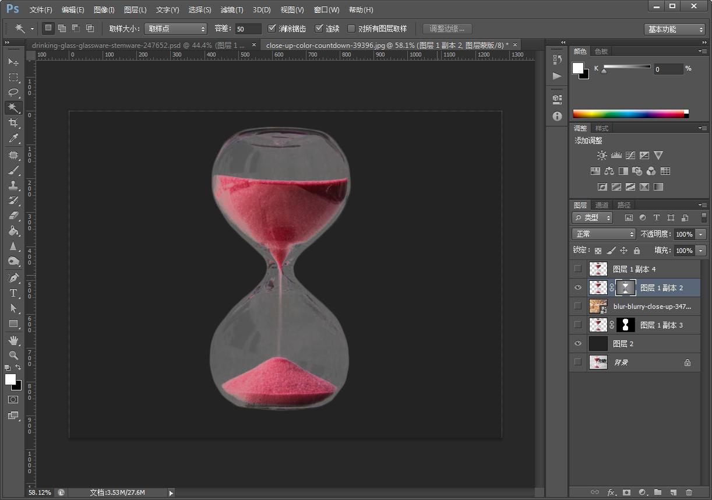Click the color spectrum ramp bar
Screen dimensions: 712x500
tap(629, 114)
